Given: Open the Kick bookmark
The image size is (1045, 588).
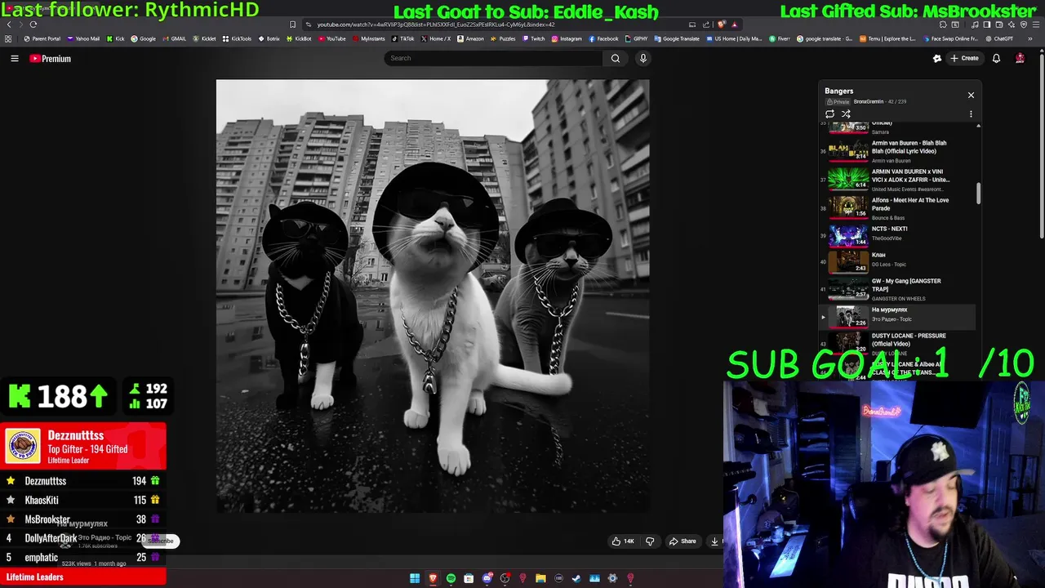Looking at the screenshot, I should click(x=117, y=38).
